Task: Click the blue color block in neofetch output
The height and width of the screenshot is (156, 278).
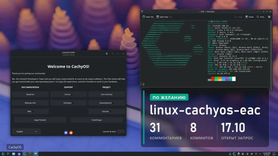Action: pos(223,79)
